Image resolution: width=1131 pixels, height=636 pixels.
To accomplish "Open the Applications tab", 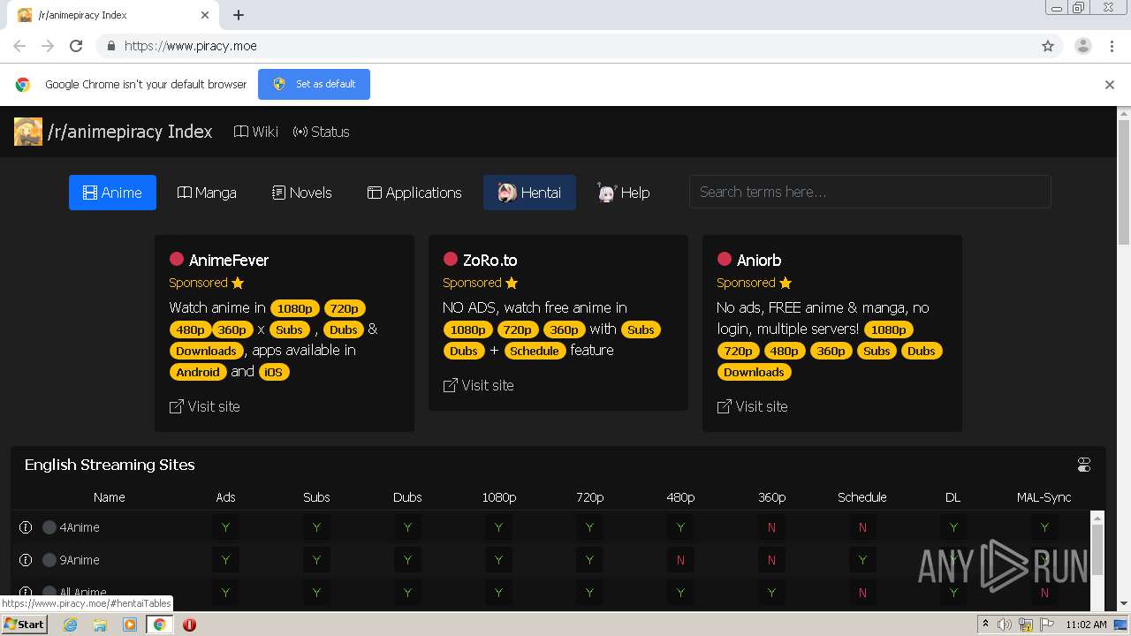I will (414, 193).
